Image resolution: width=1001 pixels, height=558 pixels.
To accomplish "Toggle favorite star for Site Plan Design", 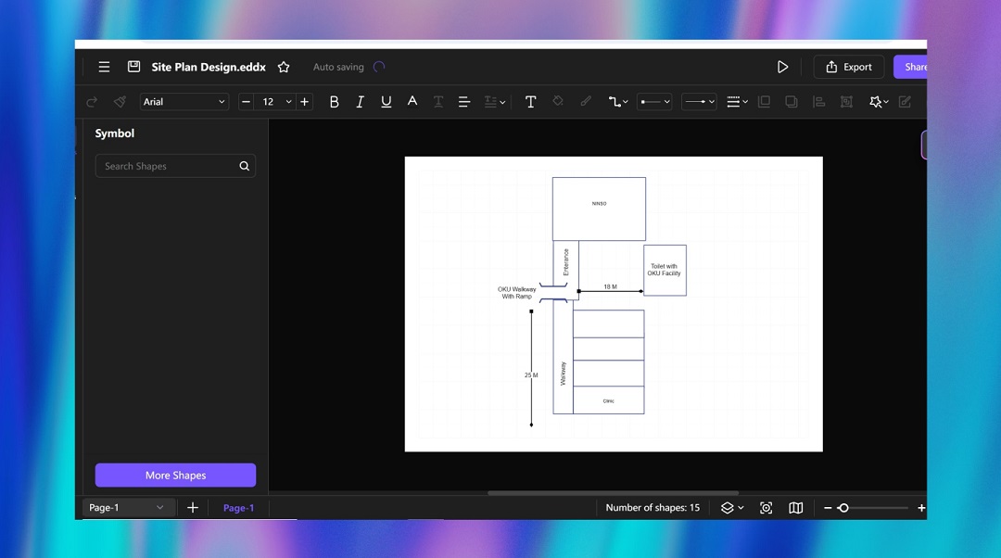I will pyautogui.click(x=284, y=67).
